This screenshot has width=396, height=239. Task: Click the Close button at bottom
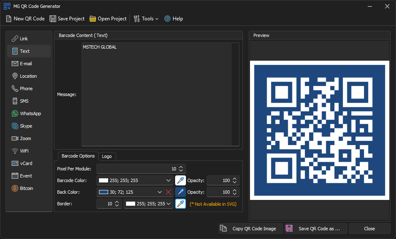pyautogui.click(x=369, y=229)
